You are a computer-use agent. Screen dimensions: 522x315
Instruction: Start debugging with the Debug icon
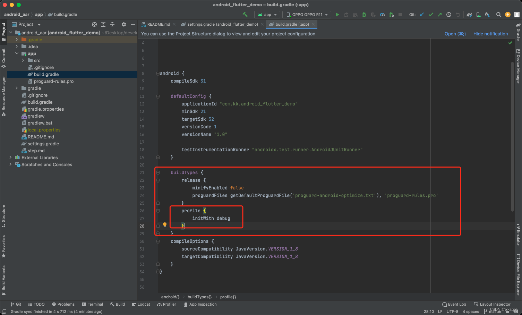[364, 15]
